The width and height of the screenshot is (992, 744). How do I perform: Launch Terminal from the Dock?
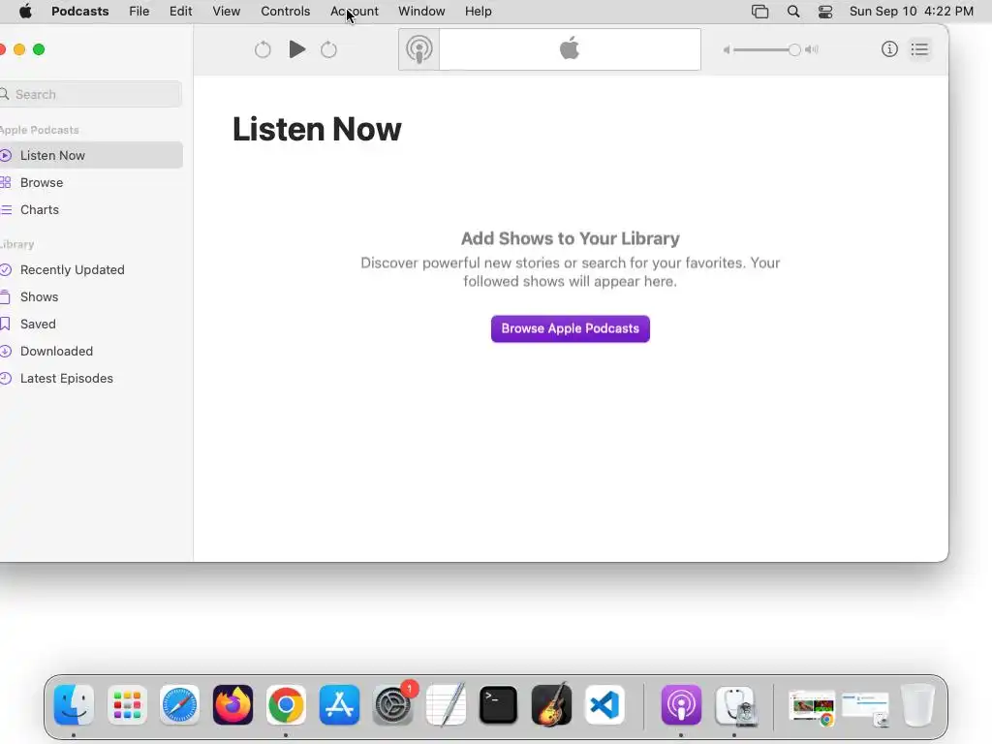click(499, 705)
